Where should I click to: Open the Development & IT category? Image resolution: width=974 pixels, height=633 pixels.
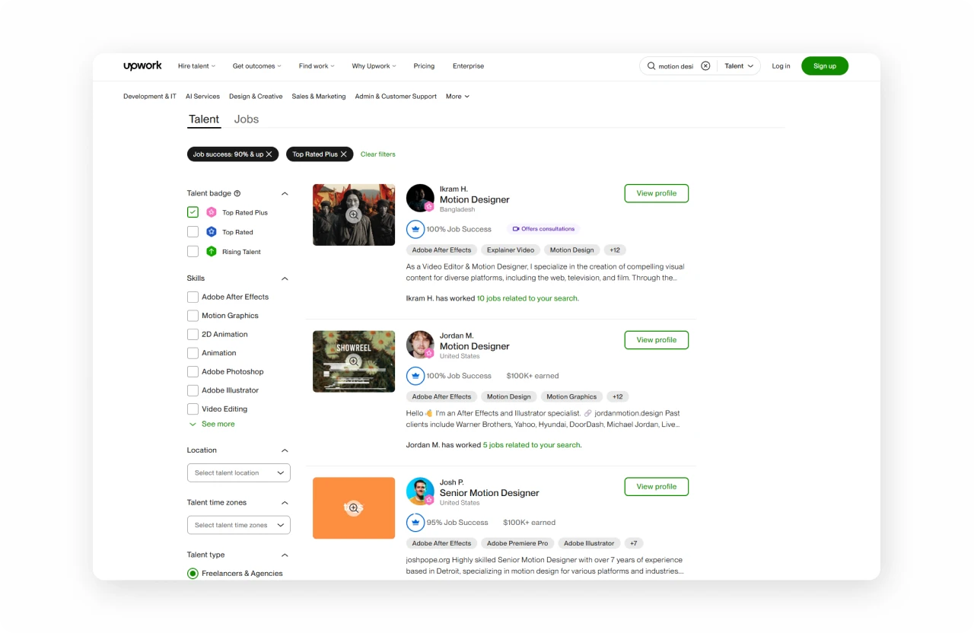(150, 97)
